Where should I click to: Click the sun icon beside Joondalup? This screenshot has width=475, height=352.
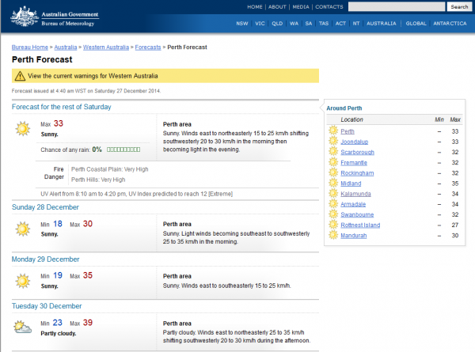[x=333, y=142]
